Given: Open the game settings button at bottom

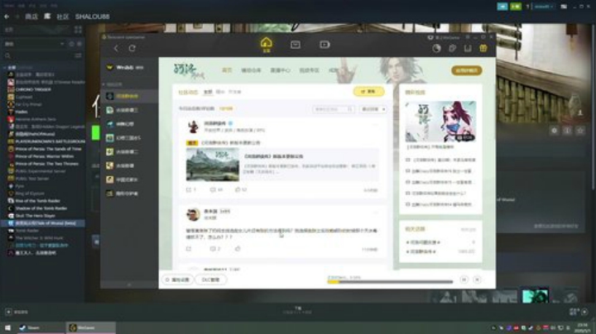Looking at the screenshot, I should tap(177, 279).
